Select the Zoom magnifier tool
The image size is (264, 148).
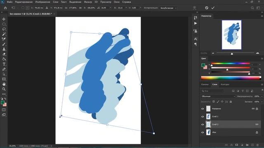4,89
